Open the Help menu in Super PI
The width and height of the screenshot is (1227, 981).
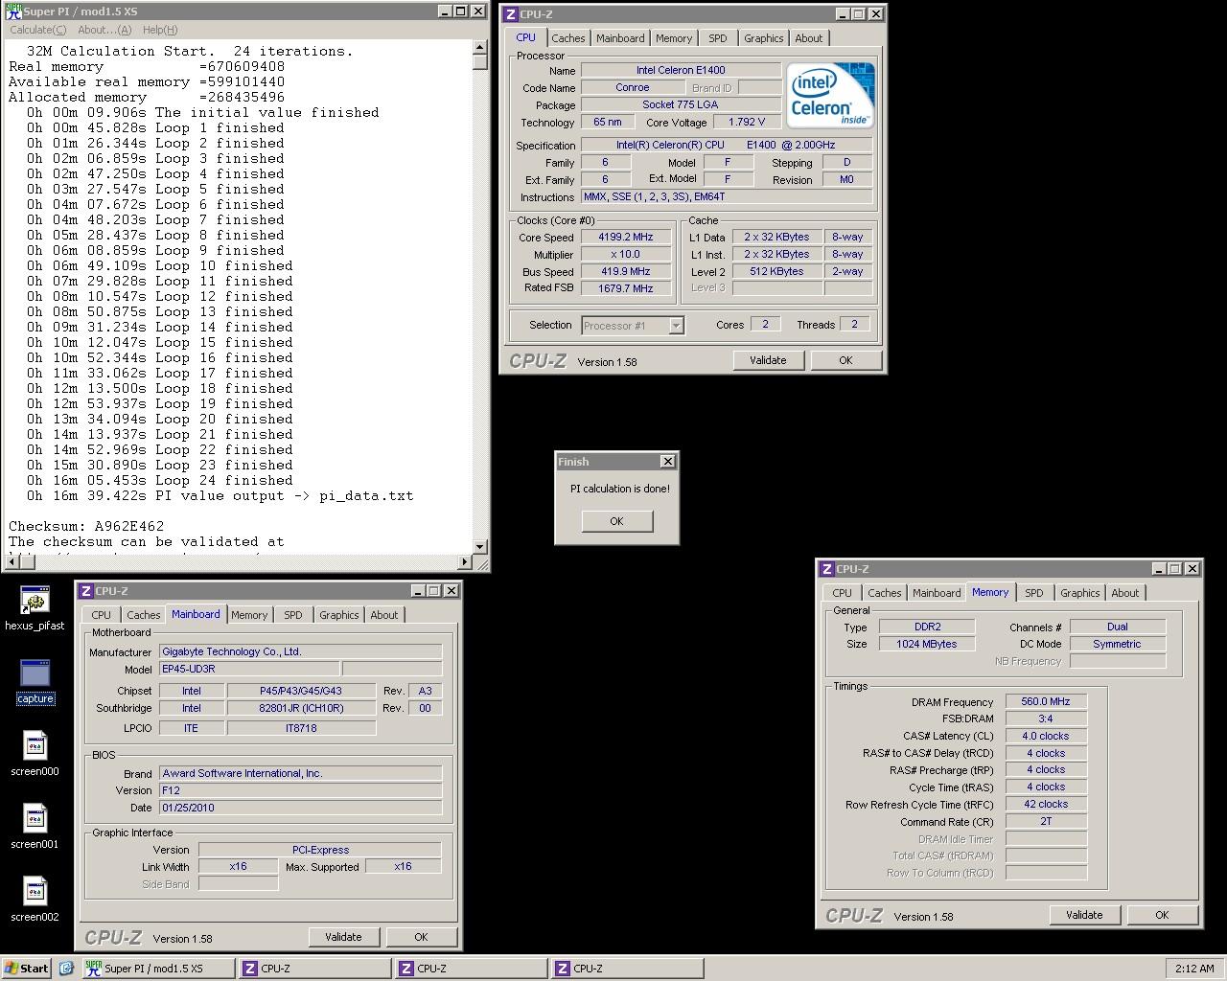(159, 30)
